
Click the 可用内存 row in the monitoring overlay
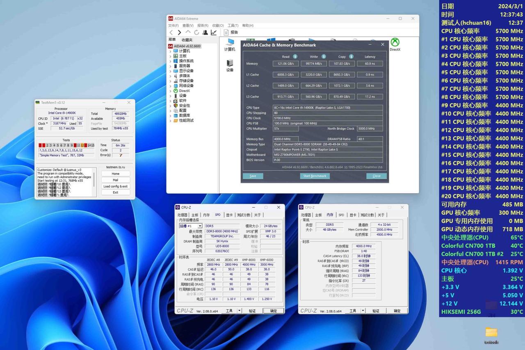tap(482, 204)
